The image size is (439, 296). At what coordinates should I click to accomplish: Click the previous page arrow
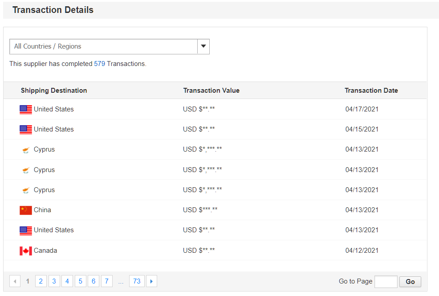(x=15, y=281)
